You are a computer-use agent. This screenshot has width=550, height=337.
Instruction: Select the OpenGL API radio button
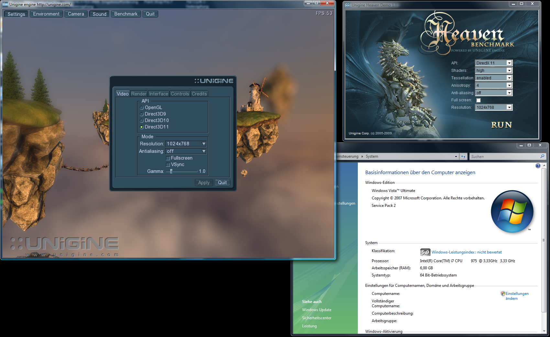pos(142,108)
